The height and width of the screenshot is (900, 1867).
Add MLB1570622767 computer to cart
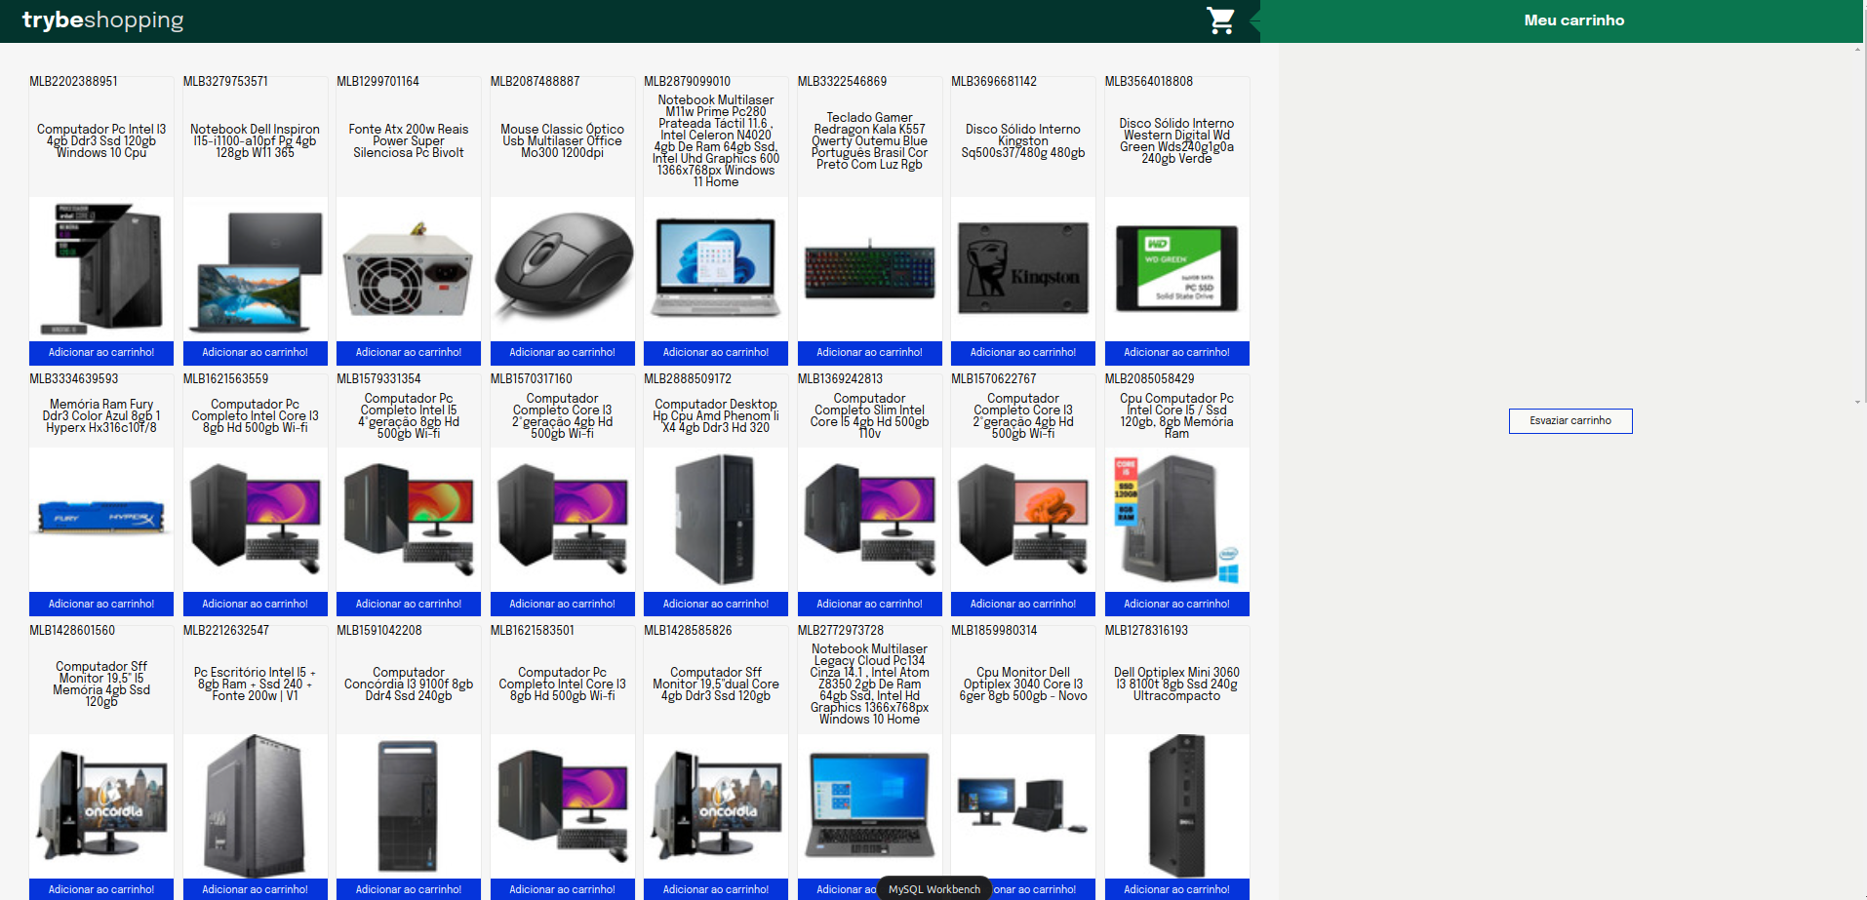tap(1023, 605)
